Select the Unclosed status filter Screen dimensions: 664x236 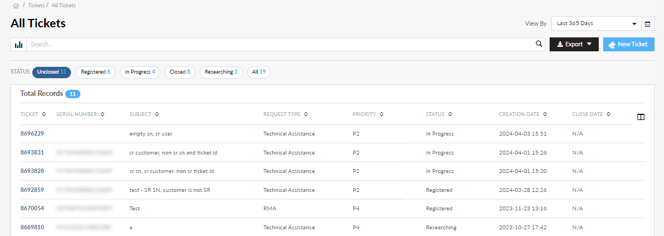click(52, 72)
